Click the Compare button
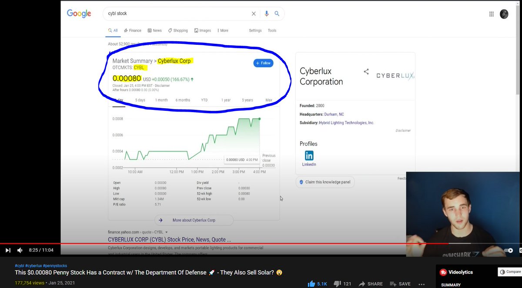This screenshot has height=288, width=522. coord(510,272)
